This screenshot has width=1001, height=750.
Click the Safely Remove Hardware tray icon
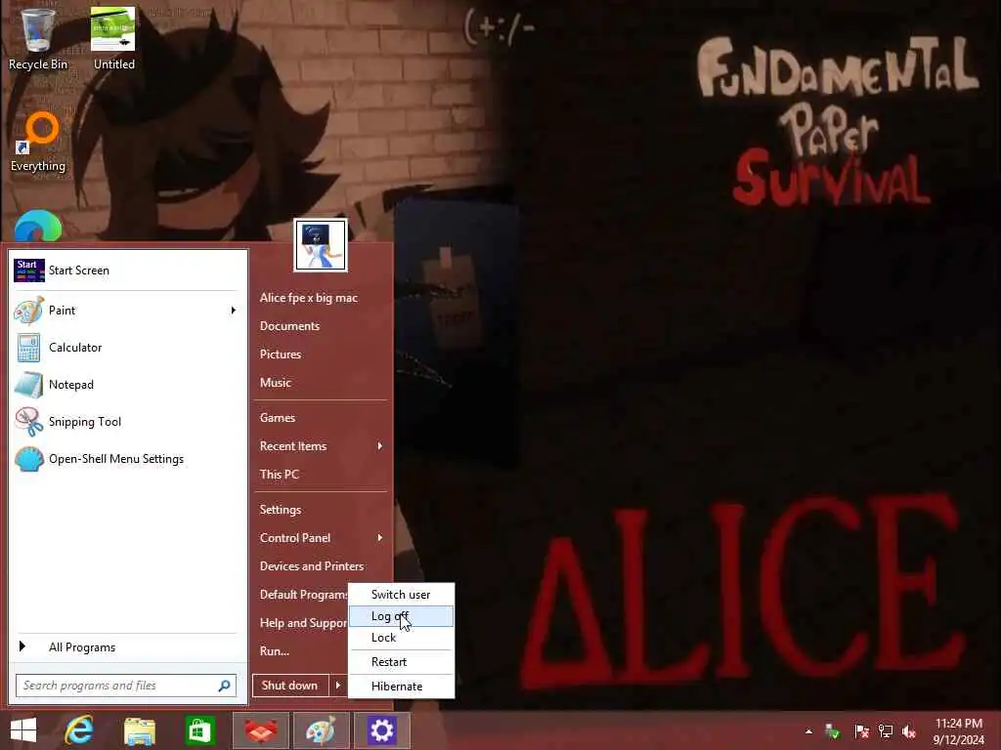(x=833, y=730)
